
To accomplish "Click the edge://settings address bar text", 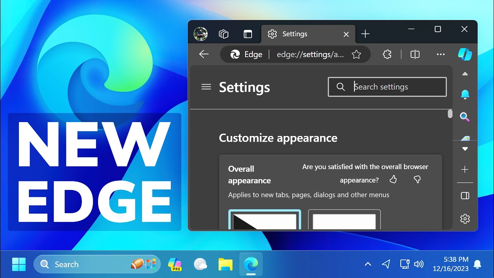I will click(310, 55).
